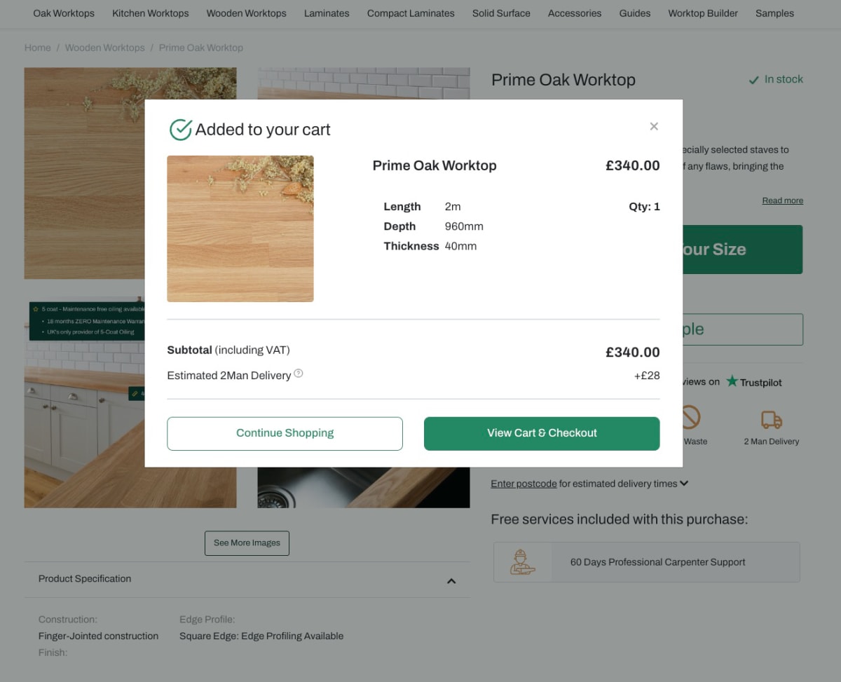Image resolution: width=841 pixels, height=682 pixels.
Task: Click the See More Images button
Action: click(247, 543)
